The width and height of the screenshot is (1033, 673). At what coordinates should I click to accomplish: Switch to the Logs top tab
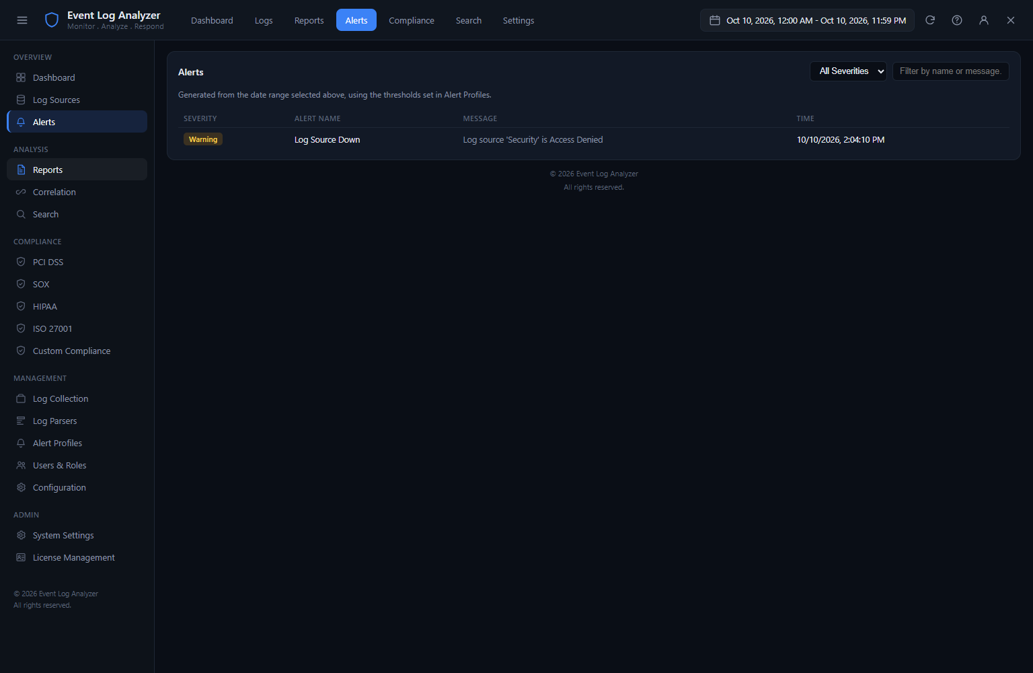[264, 20]
